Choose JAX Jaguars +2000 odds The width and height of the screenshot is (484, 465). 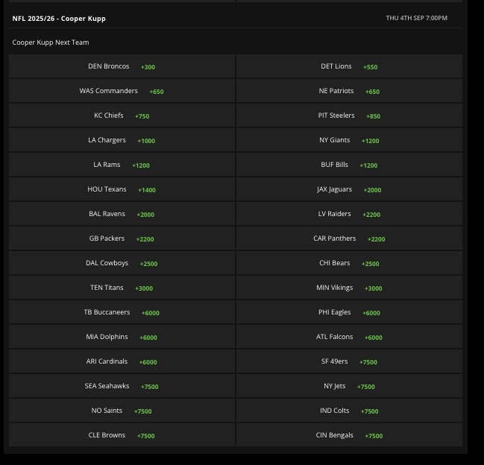pyautogui.click(x=349, y=189)
